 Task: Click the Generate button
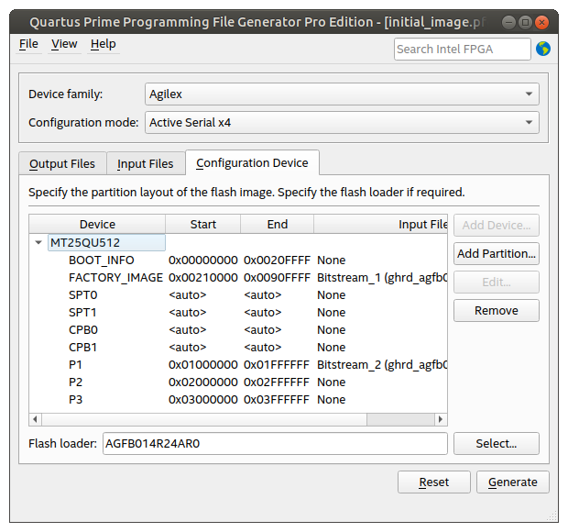coord(513,482)
